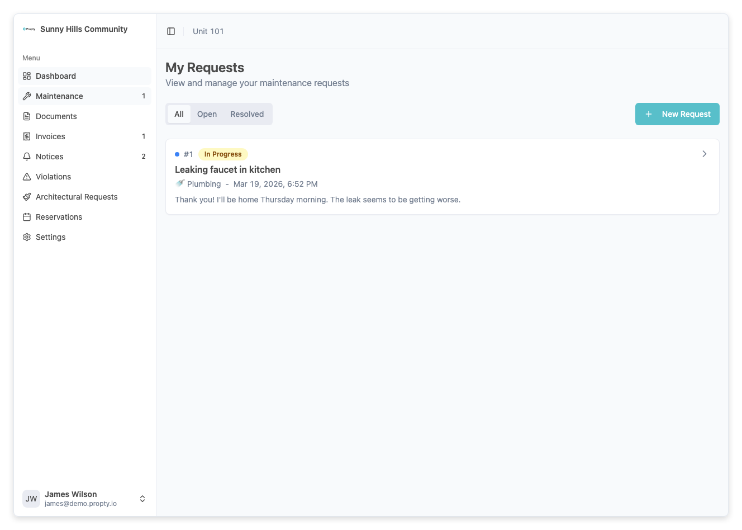Select the All requests tab
742x530 pixels.
click(x=179, y=114)
